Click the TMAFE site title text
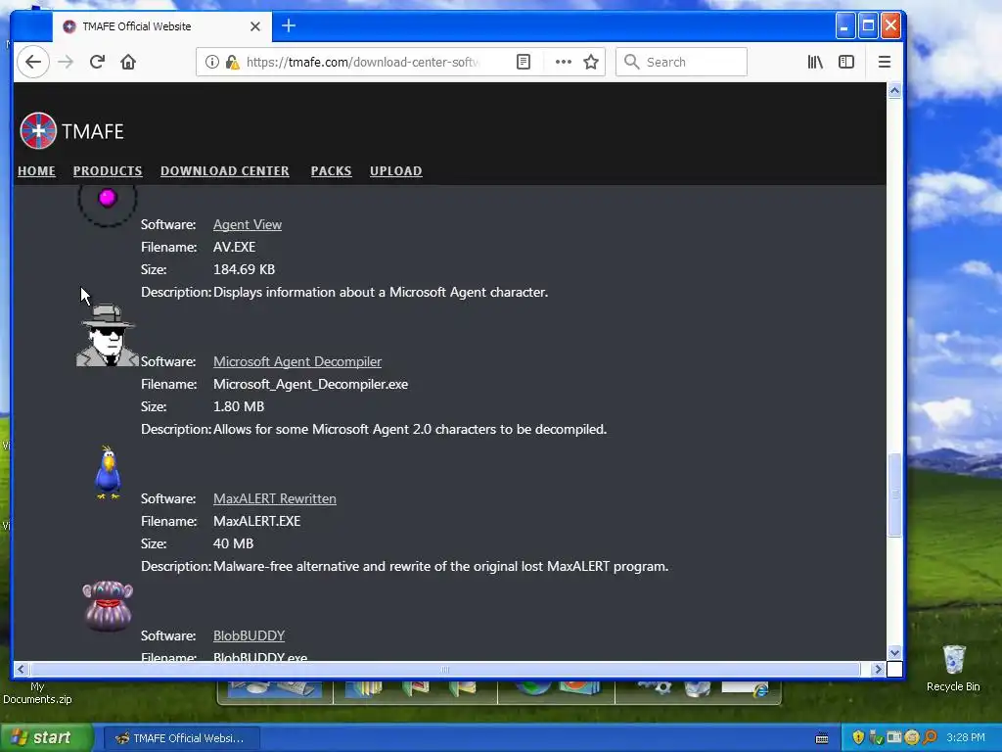Image resolution: width=1002 pixels, height=752 pixels. click(x=93, y=131)
